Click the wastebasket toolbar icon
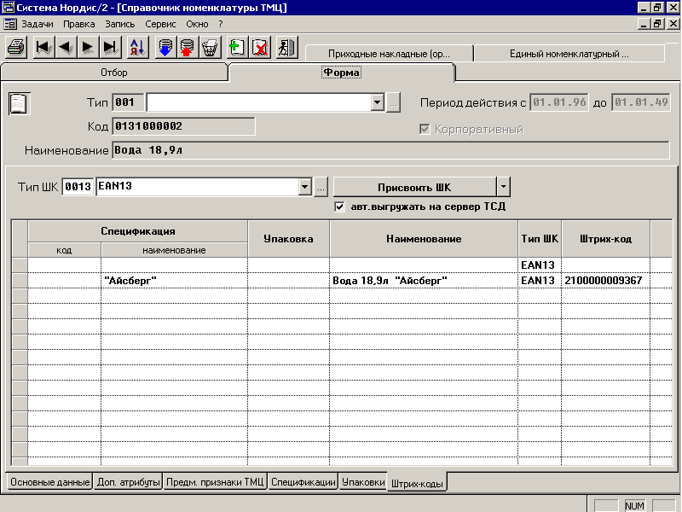 [x=210, y=47]
